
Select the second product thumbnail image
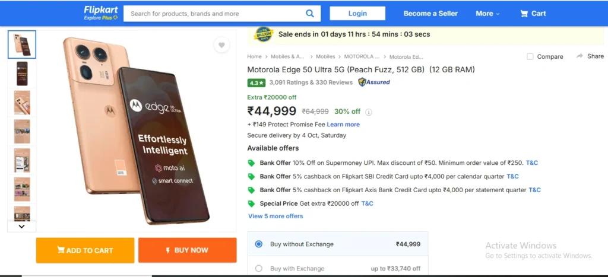click(22, 74)
